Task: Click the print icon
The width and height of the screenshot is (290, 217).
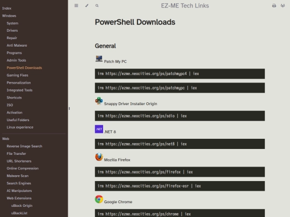Action: click(x=274, y=6)
